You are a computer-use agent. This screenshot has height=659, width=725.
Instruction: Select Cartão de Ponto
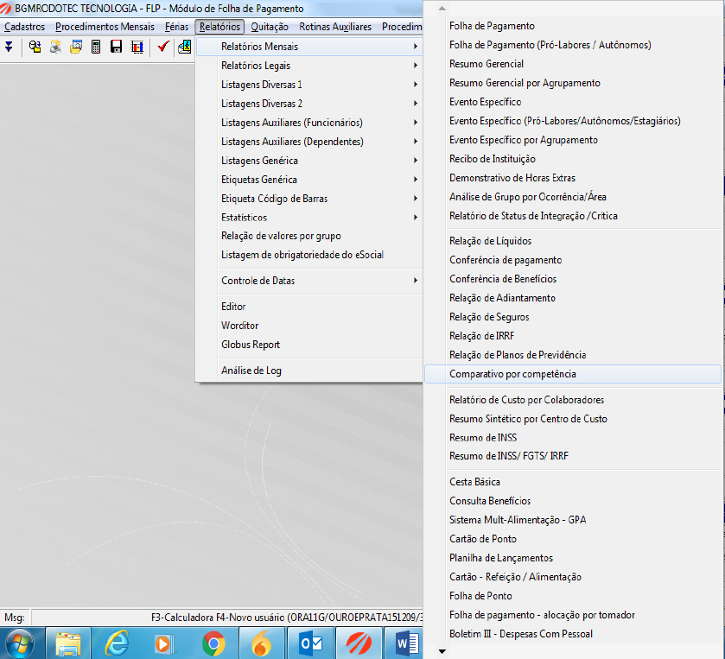click(483, 538)
